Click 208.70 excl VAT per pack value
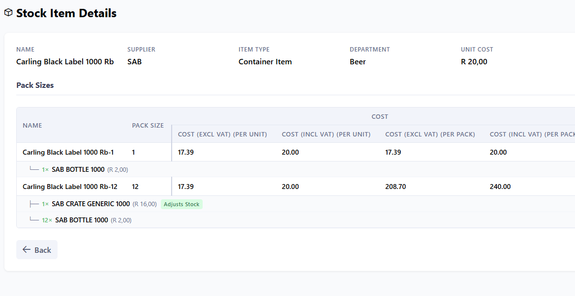Screen dimensions: 575x296 tap(395, 187)
